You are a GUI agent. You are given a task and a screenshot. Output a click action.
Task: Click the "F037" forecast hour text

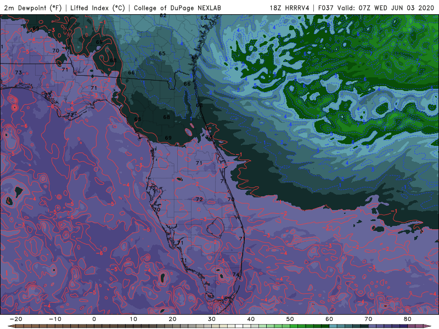(x=326, y=8)
